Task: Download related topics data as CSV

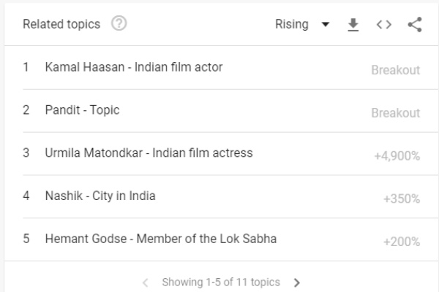Action: tap(353, 25)
